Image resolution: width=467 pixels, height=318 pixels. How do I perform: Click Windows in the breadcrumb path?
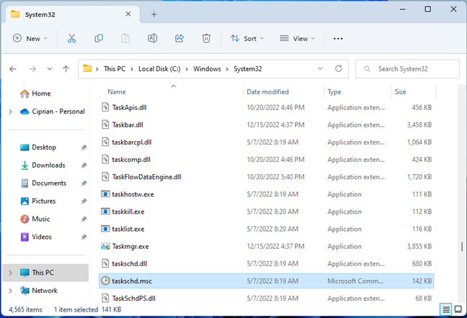click(x=207, y=69)
